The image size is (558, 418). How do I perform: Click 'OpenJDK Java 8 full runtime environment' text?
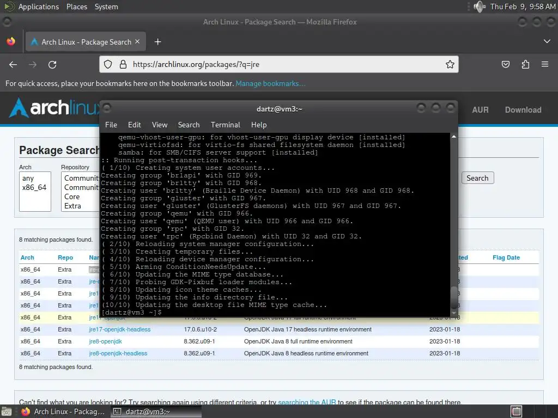click(x=298, y=341)
